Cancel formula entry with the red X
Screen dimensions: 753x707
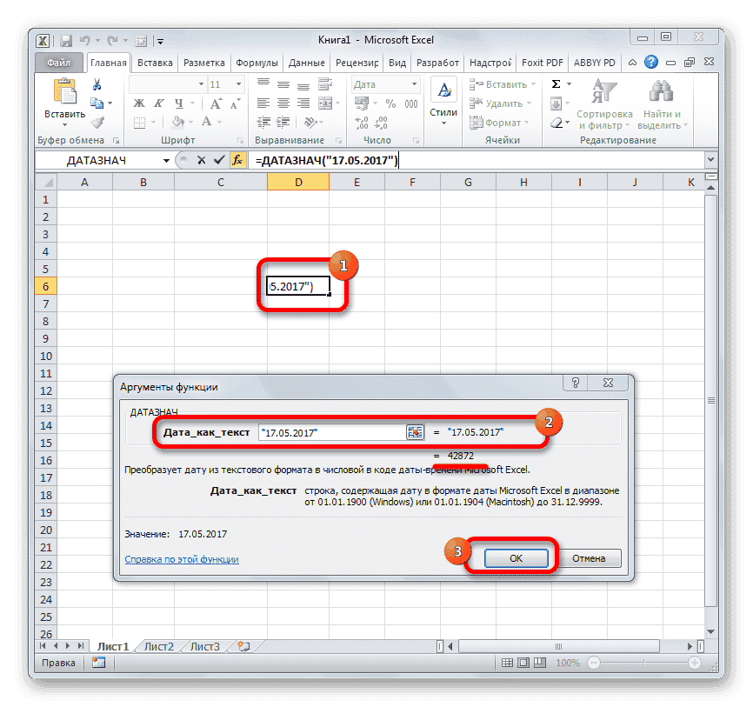click(202, 160)
